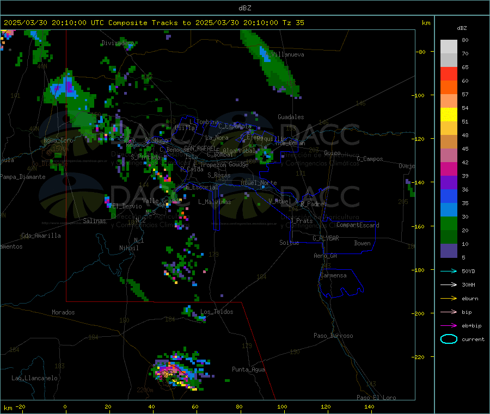Click the E_Escorial map label
Viewport: 490px width, 414px height.
coord(202,187)
